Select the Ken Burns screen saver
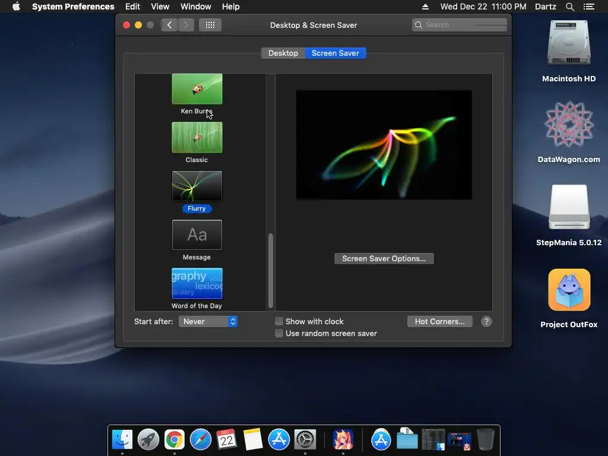The height and width of the screenshot is (456, 608). (x=197, y=89)
